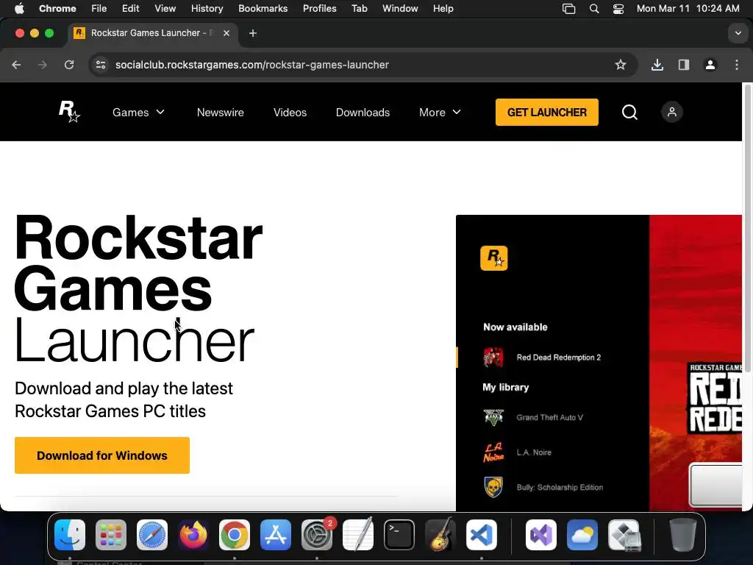This screenshot has height=565, width=753.
Task: Open Terminal from the dock
Action: [399, 535]
